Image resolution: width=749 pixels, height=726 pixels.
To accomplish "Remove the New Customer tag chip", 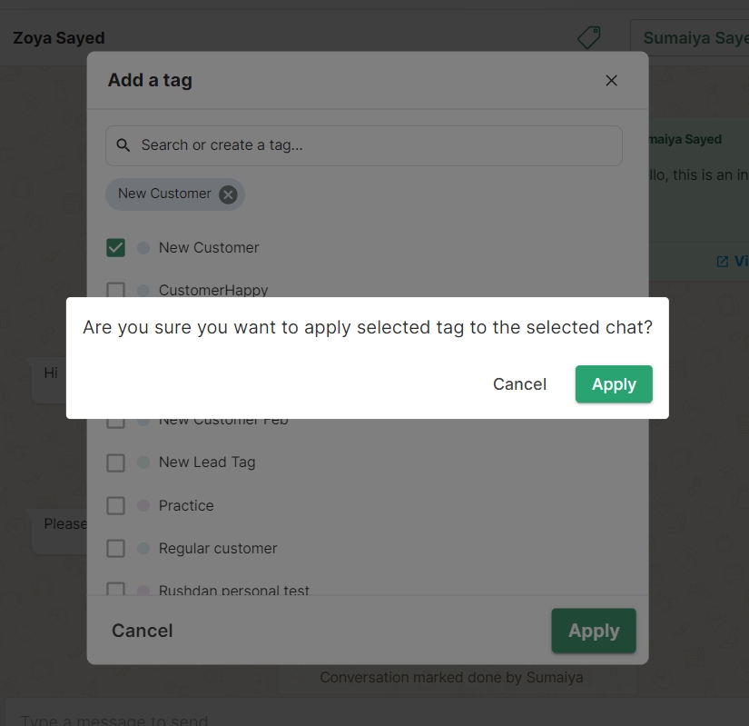I will [228, 194].
